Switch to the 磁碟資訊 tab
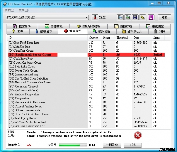The height and width of the screenshot is (152, 177). click(44, 31)
